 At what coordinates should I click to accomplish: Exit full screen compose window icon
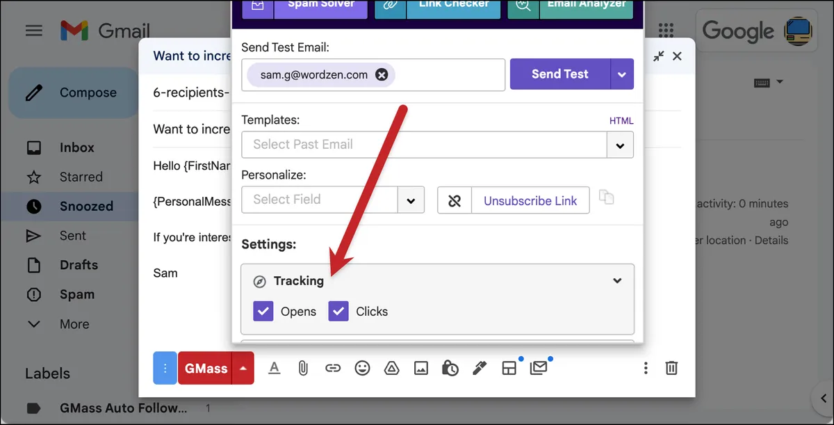point(659,56)
